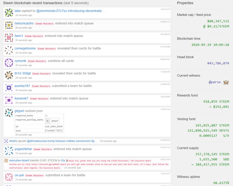
Task: Click the witness icon beside @parse
Action: 226,82
